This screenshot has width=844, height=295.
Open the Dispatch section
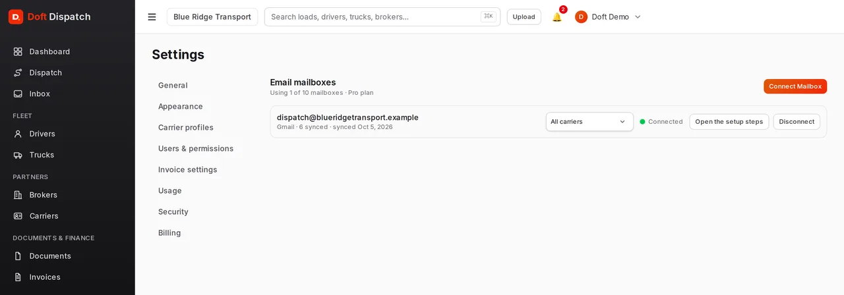pyautogui.click(x=45, y=72)
